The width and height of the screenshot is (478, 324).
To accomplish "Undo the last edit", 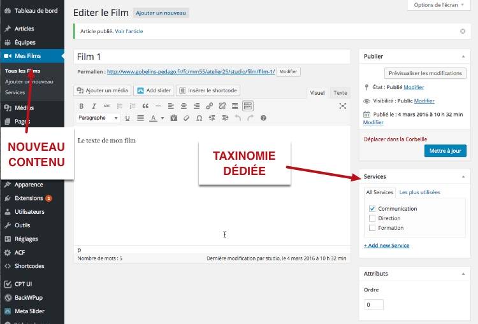I will click(x=238, y=118).
